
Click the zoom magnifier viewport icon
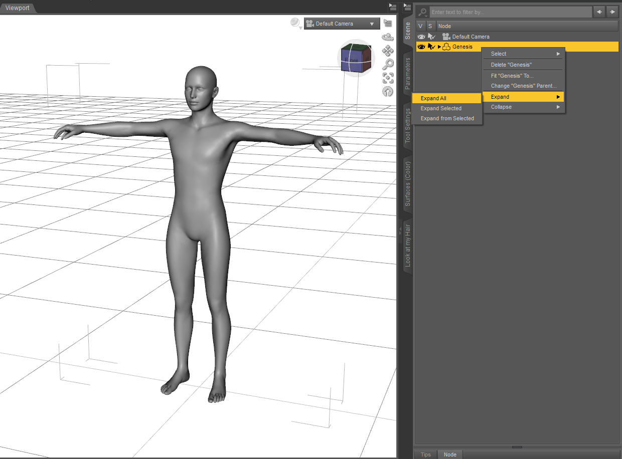coord(388,64)
